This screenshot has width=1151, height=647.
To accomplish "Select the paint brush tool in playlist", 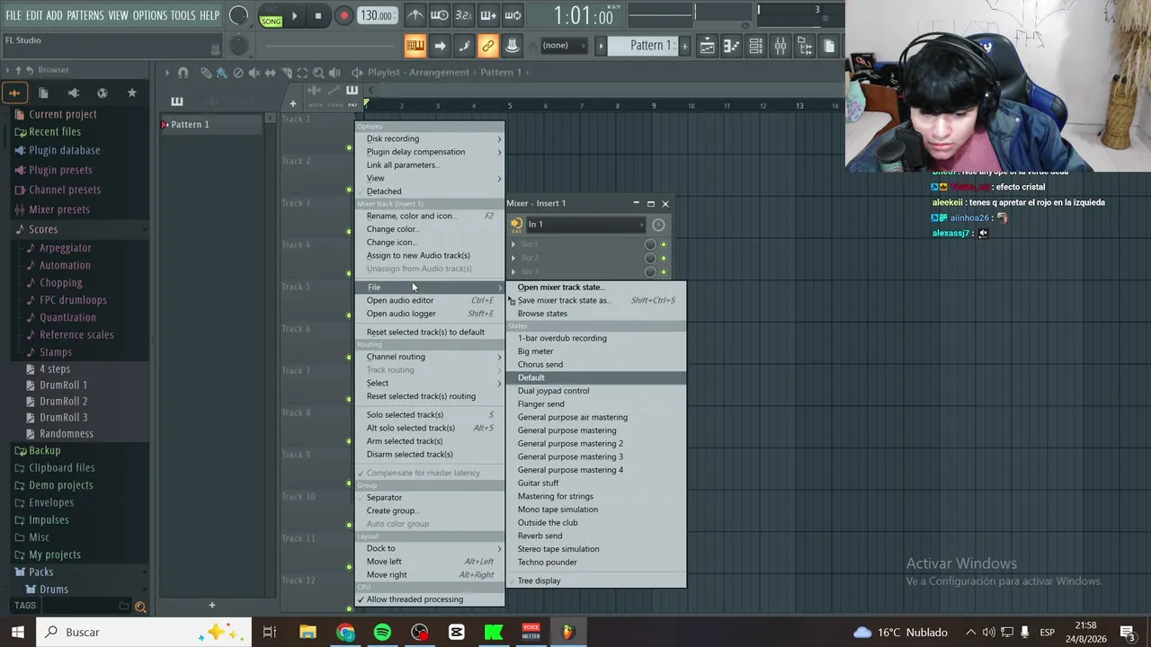I will (221, 73).
